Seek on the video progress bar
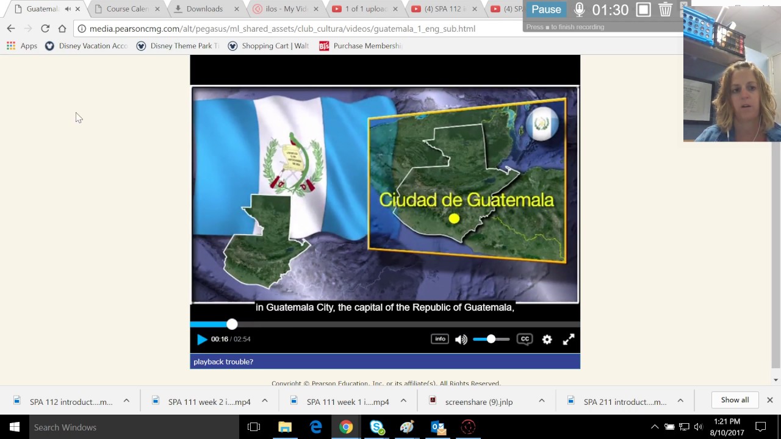Image resolution: width=781 pixels, height=439 pixels. point(385,324)
